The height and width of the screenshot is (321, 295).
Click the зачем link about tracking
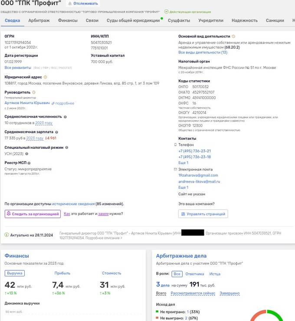coord(103,214)
